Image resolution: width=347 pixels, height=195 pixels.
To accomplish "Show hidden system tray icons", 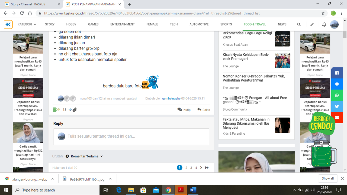I will pyautogui.click(x=294, y=190).
